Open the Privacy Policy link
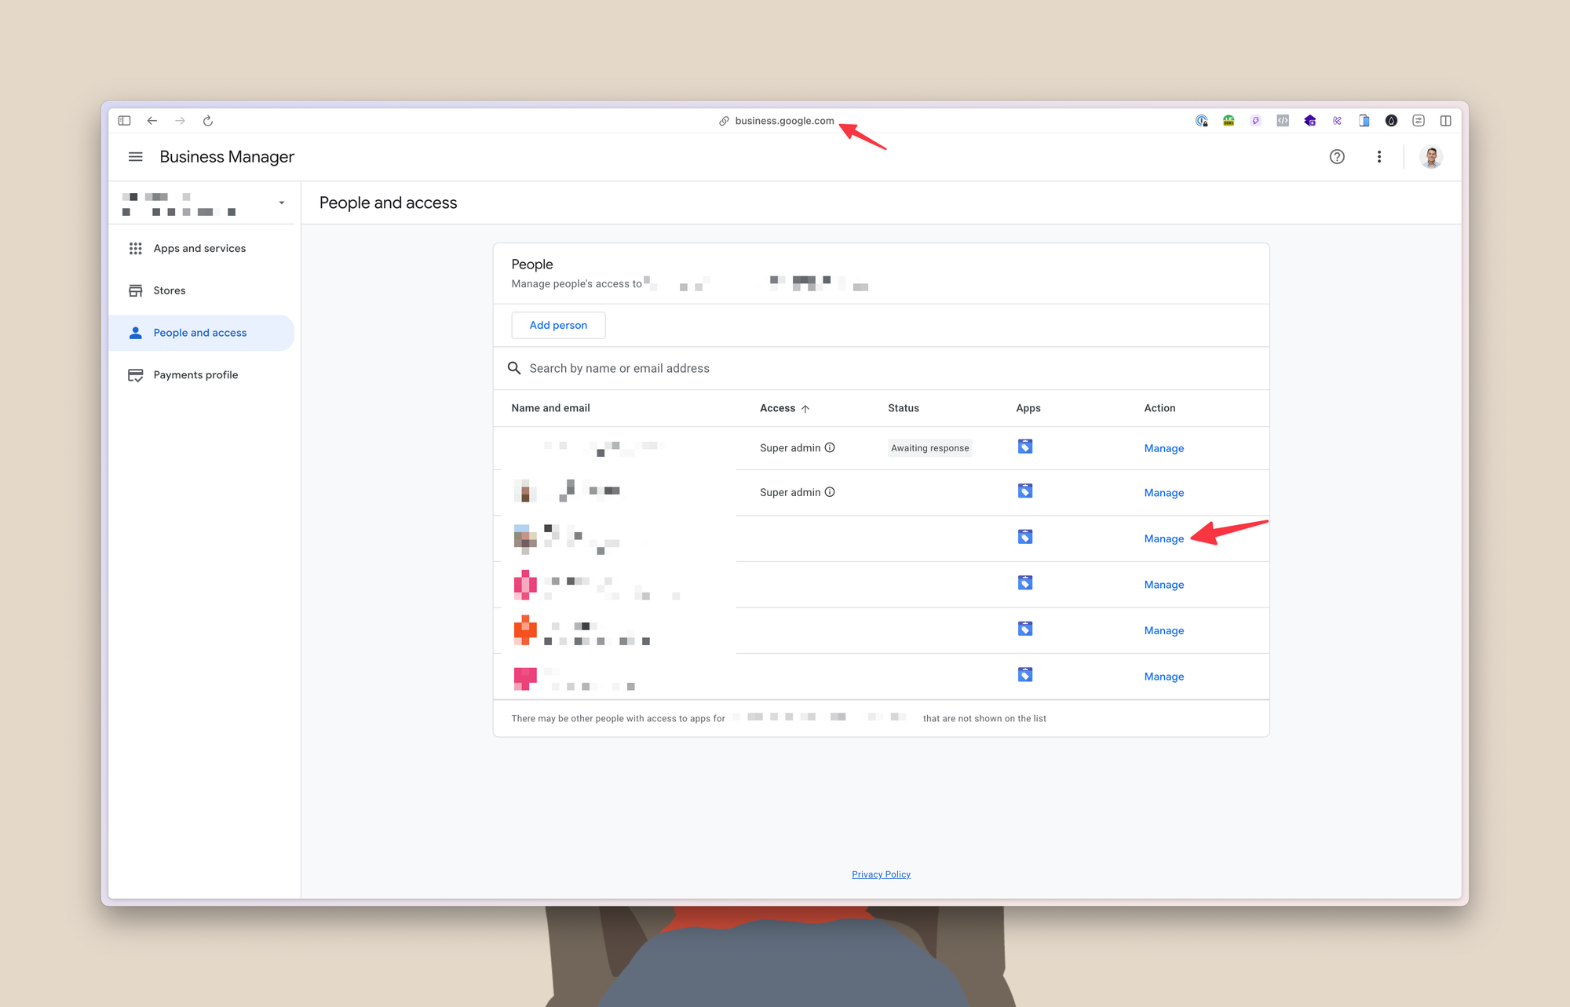Screen dimensions: 1570x1007 pos(881,874)
